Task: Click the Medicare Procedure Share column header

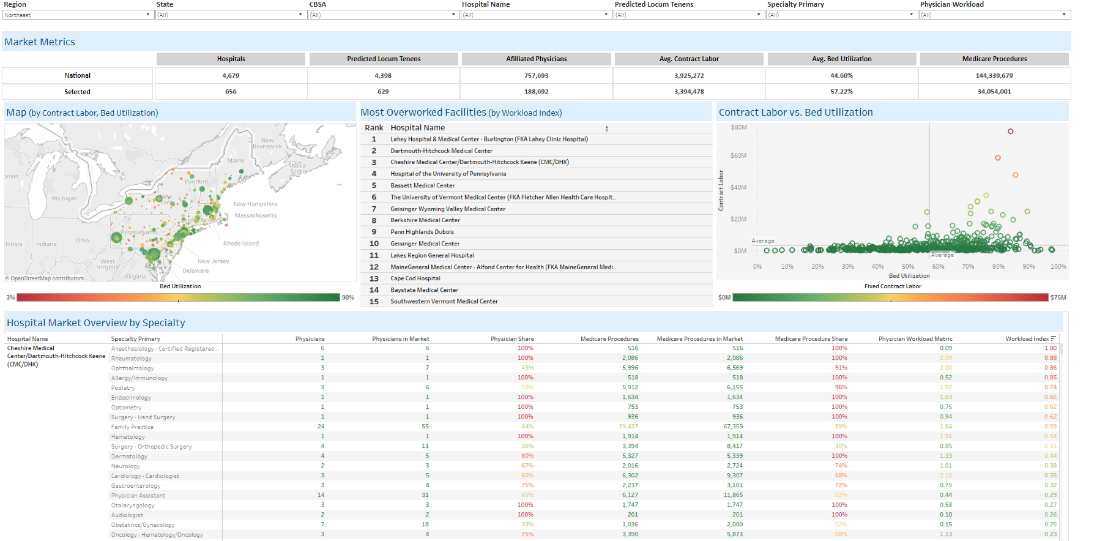Action: (811, 338)
